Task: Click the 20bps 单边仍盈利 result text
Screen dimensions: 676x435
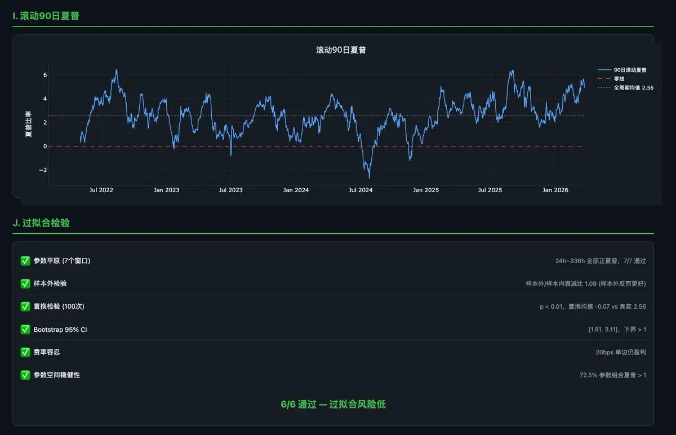Action: point(621,352)
